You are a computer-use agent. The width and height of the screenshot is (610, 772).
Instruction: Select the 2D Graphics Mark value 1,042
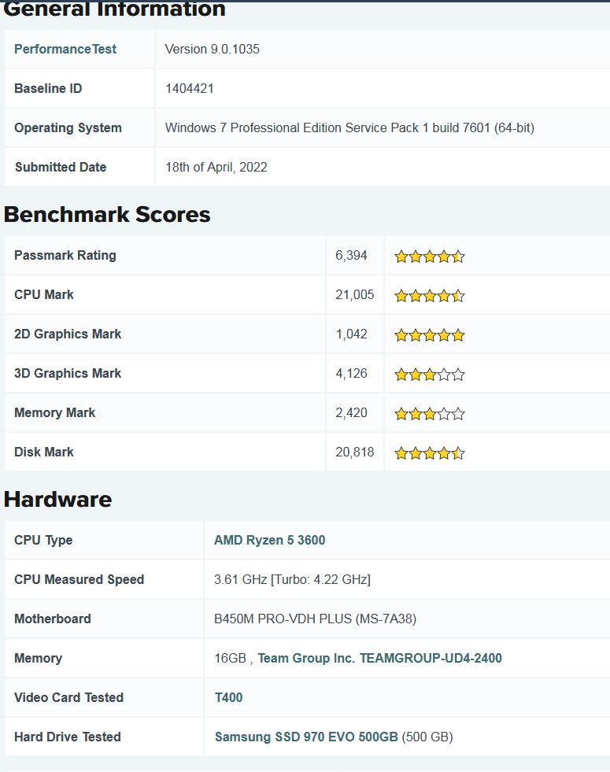(x=351, y=334)
